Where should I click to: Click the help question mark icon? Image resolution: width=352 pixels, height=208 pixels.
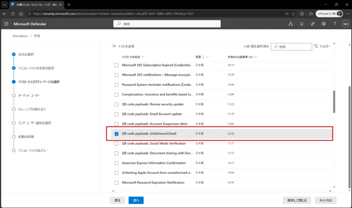335,24
